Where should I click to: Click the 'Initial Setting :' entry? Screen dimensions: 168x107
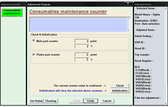tap(144, 36)
